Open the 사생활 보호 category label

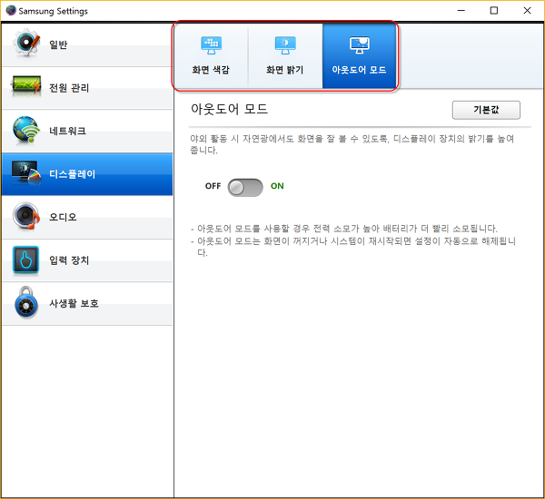[74, 303]
